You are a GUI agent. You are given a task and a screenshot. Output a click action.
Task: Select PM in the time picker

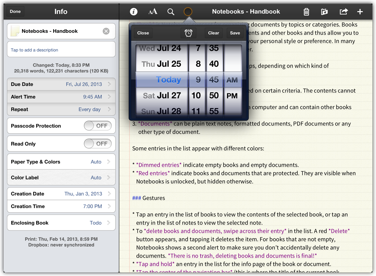click(x=232, y=96)
